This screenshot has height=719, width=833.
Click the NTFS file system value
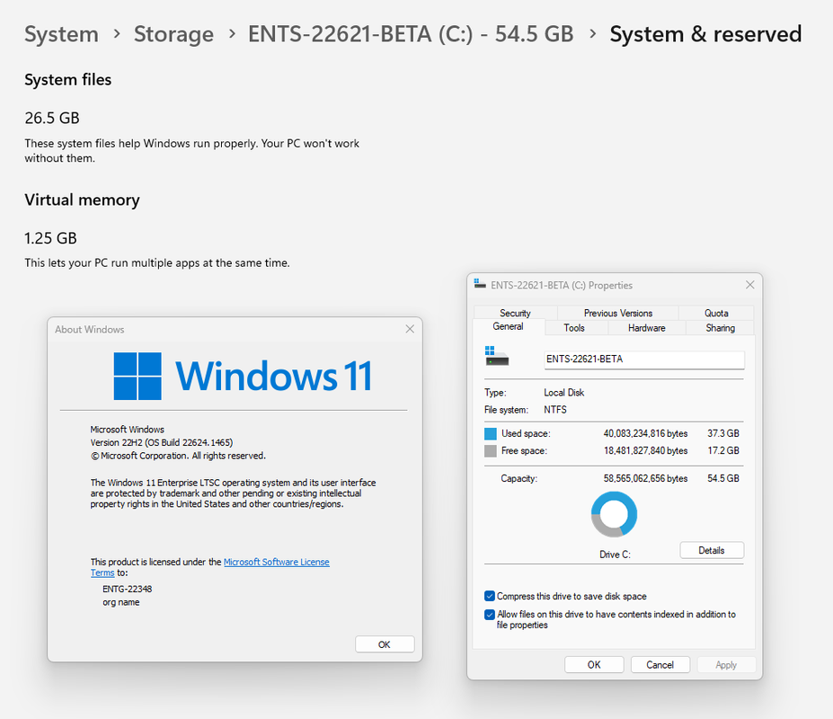[x=555, y=410]
